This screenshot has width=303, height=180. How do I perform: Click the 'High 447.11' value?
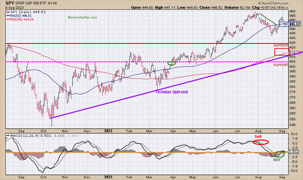(165, 7)
